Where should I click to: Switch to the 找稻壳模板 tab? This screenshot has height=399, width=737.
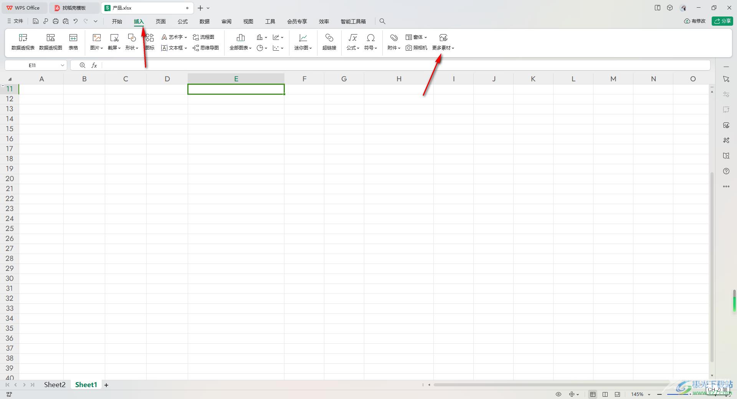[74, 8]
